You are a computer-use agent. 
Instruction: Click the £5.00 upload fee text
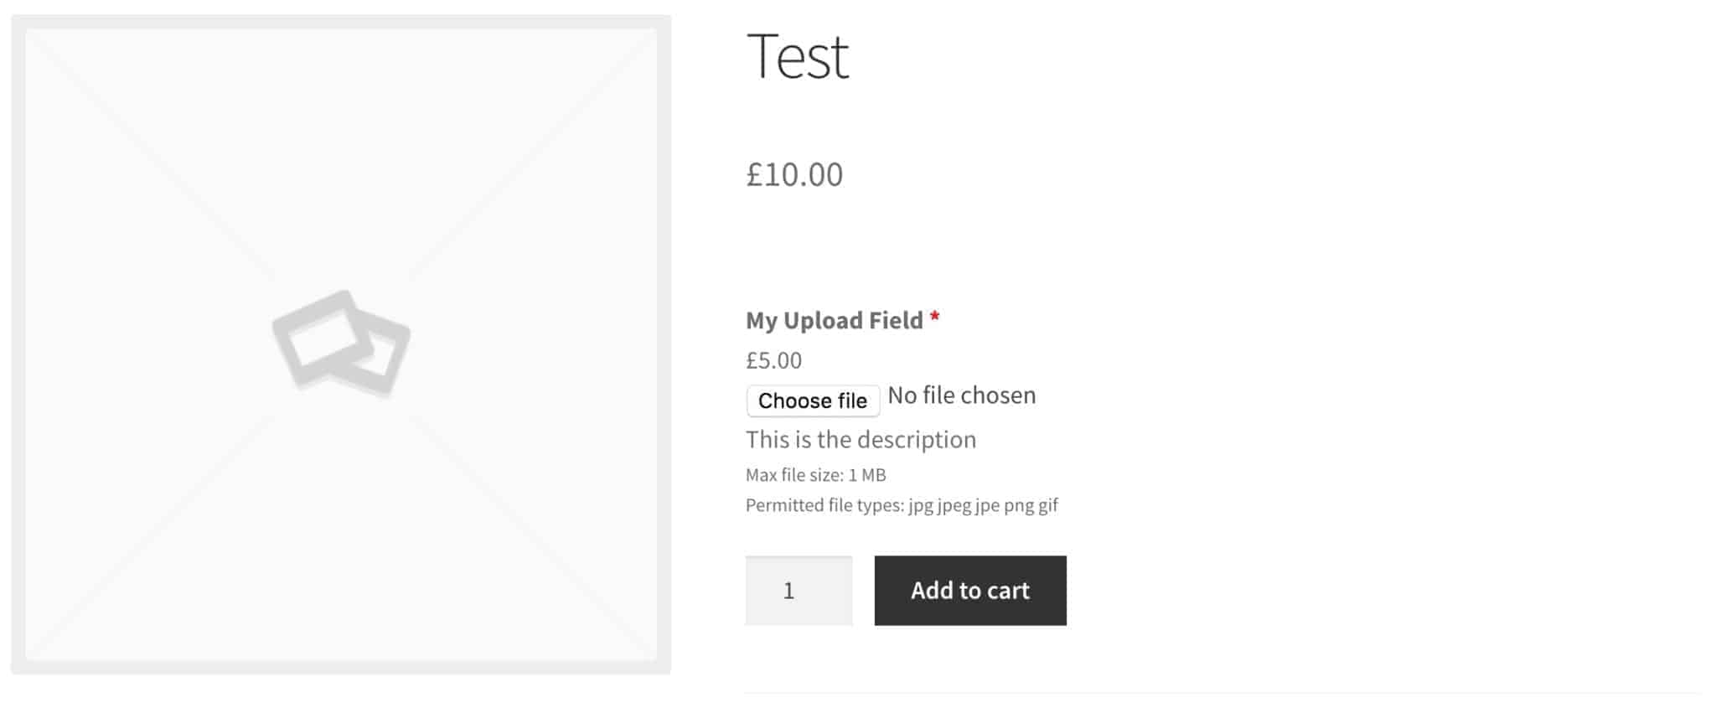(772, 360)
